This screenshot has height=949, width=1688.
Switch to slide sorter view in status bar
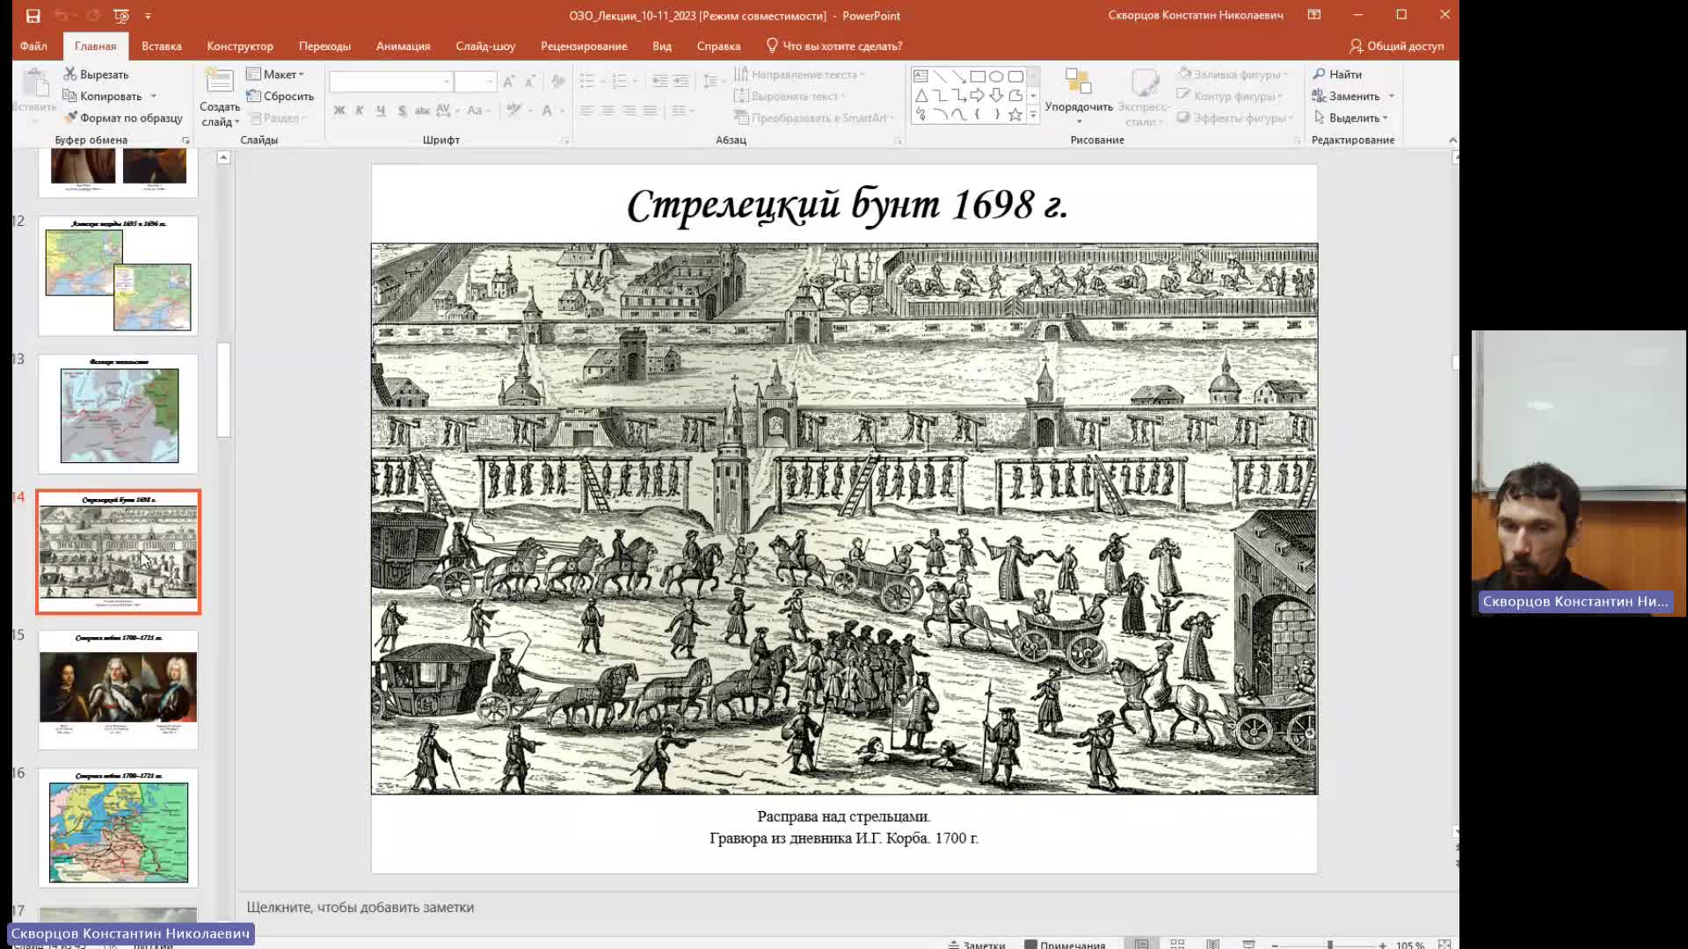coord(1177,944)
